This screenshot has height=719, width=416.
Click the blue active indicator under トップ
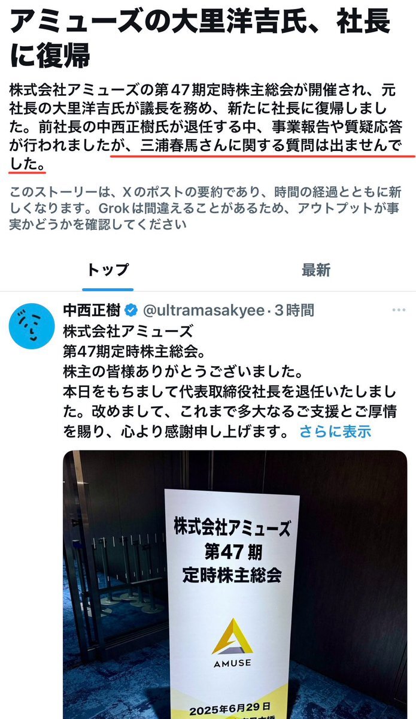pyautogui.click(x=107, y=291)
